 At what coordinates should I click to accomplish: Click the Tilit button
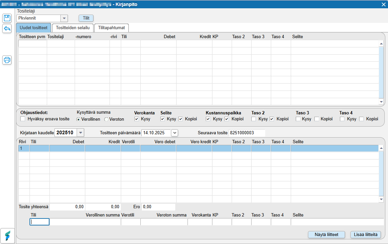coord(86,18)
